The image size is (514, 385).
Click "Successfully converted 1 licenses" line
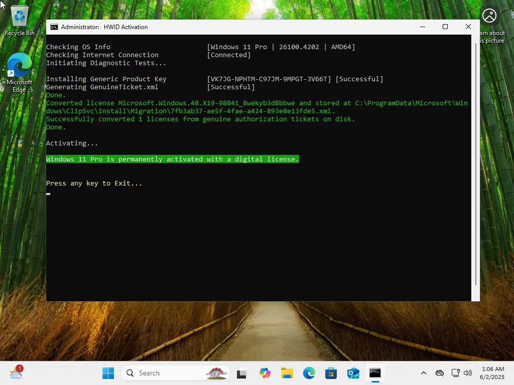pyautogui.click(x=200, y=119)
